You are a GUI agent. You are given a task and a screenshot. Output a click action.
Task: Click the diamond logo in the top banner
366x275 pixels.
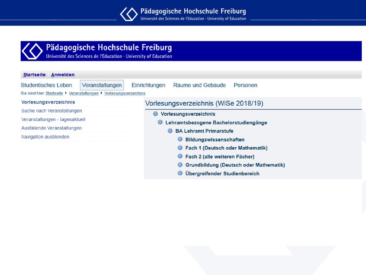tap(129, 14)
